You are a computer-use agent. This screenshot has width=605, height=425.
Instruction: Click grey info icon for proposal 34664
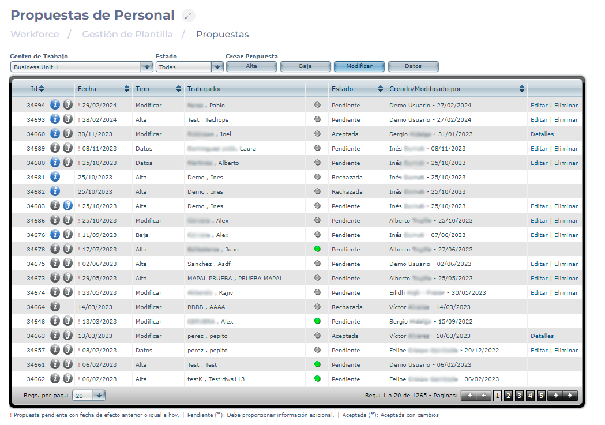[55, 307]
